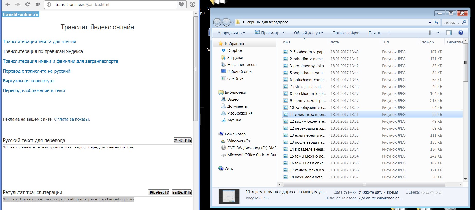The image size is (475, 210).
Task: Follow the Оплата за показы link
Action: (72, 119)
